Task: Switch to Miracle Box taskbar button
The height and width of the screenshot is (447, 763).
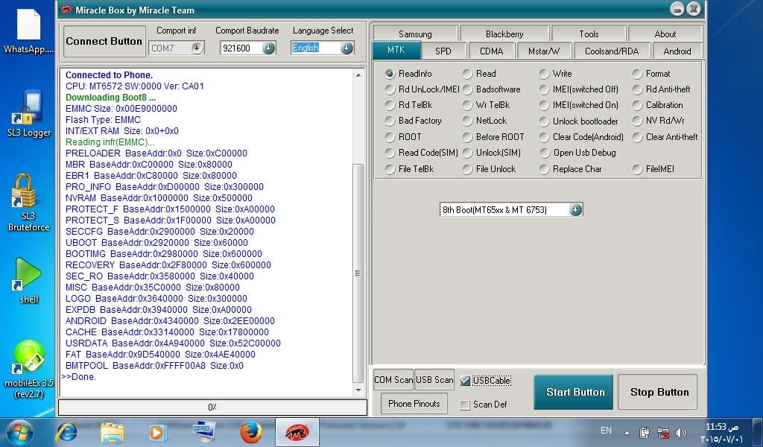Action: (297, 432)
